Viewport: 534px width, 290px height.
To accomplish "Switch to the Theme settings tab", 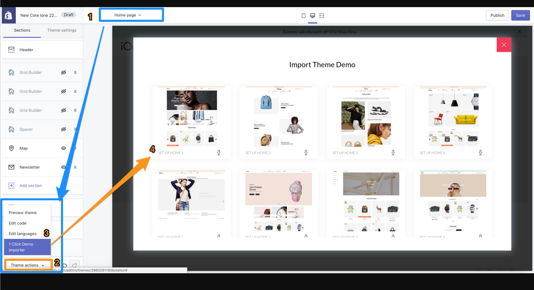I will pos(62,30).
